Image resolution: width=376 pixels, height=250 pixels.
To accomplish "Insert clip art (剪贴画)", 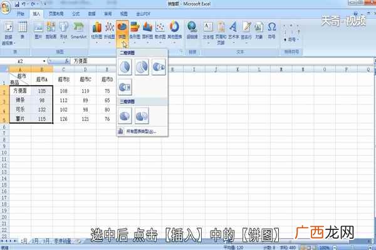I will coord(51,31).
